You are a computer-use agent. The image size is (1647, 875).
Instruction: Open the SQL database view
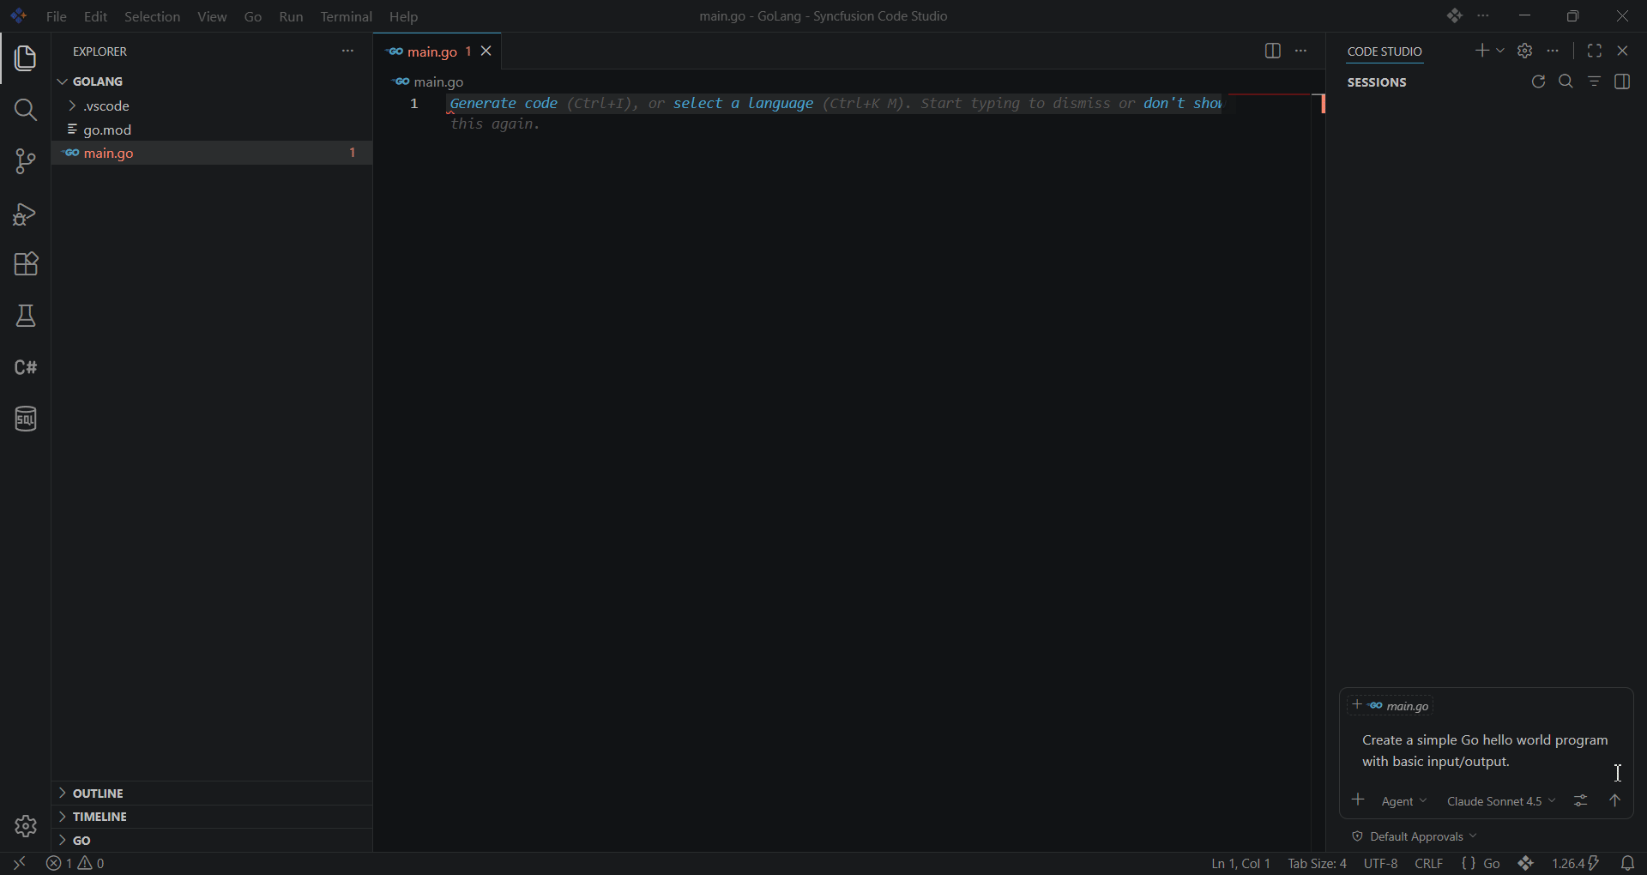(26, 419)
